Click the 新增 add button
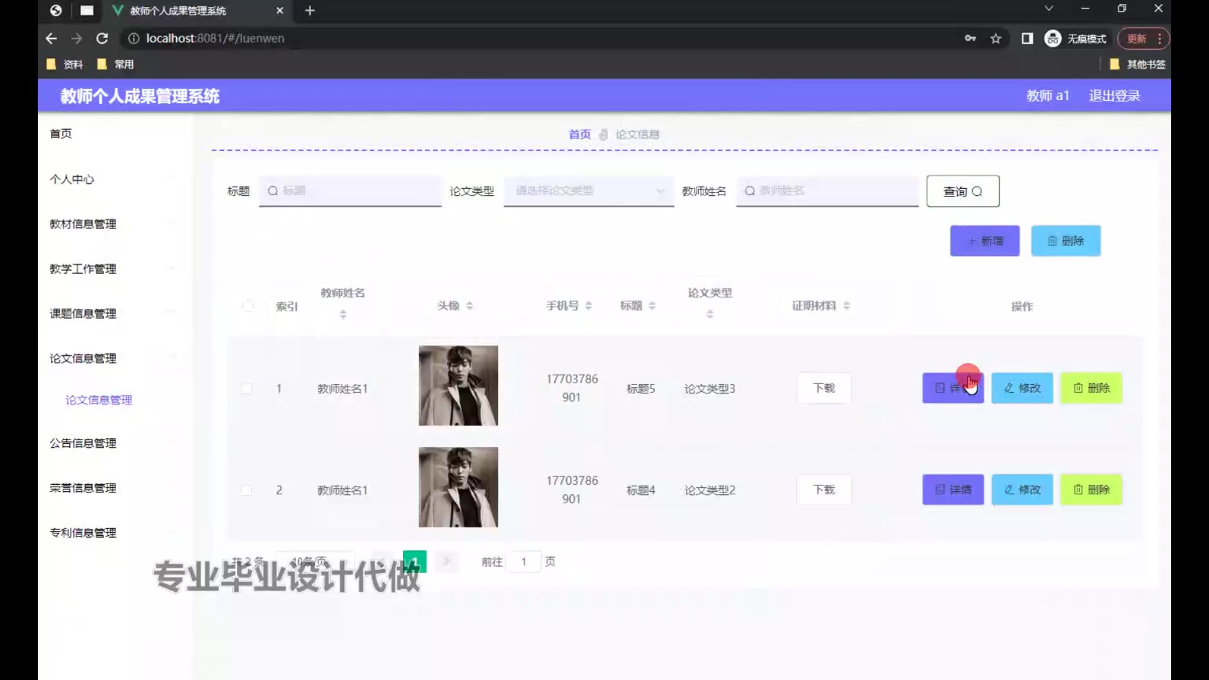This screenshot has height=680, width=1209. pyautogui.click(x=985, y=241)
